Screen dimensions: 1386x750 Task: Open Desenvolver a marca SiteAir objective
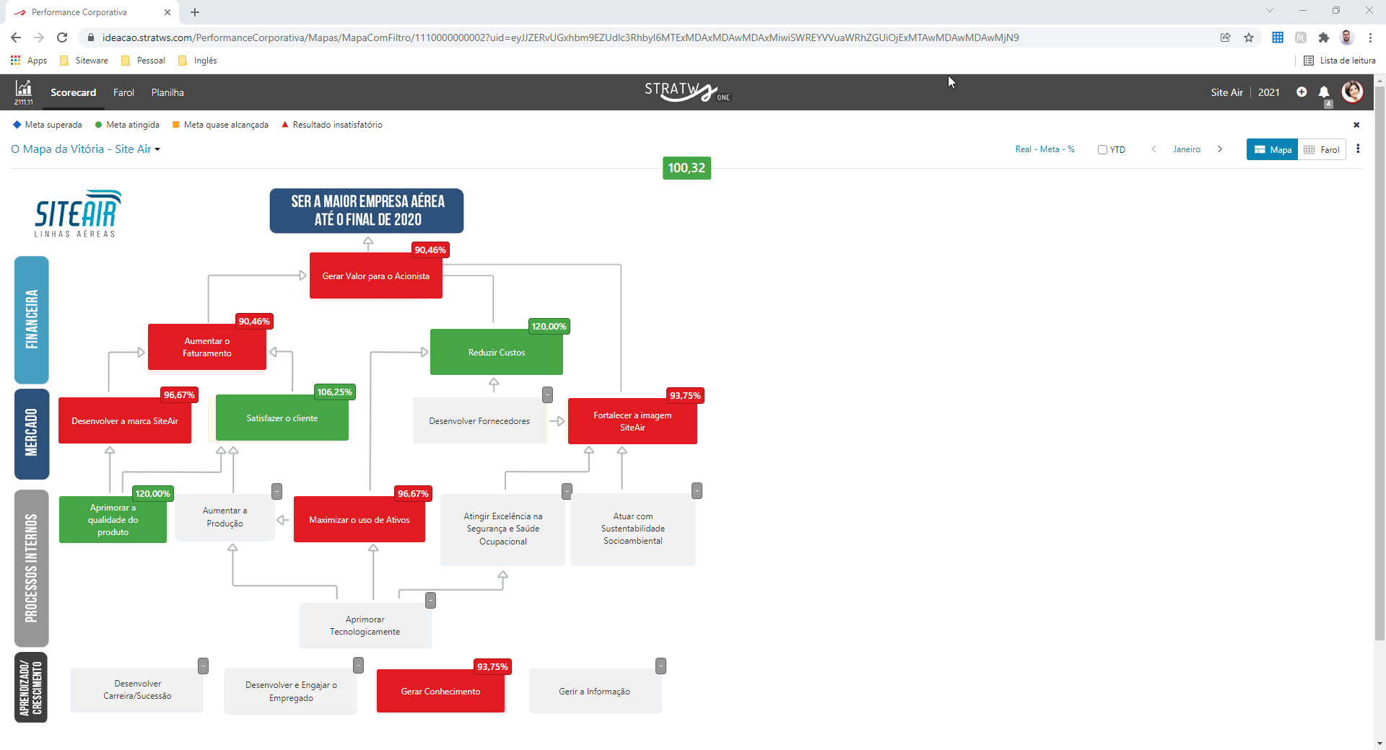click(125, 420)
